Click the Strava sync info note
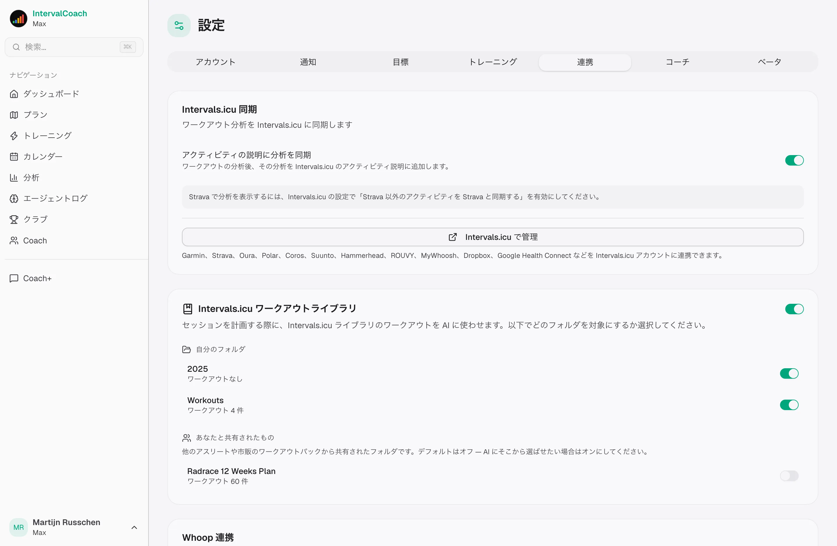The image size is (837, 546). click(492, 197)
